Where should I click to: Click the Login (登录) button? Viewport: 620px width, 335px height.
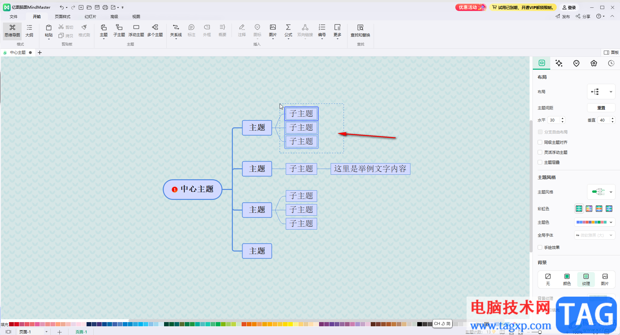click(x=569, y=7)
